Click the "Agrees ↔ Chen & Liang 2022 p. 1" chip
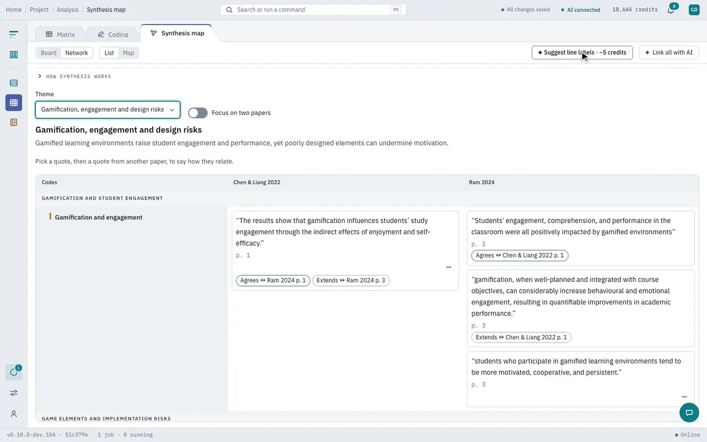The width and height of the screenshot is (707, 442). [x=520, y=255]
